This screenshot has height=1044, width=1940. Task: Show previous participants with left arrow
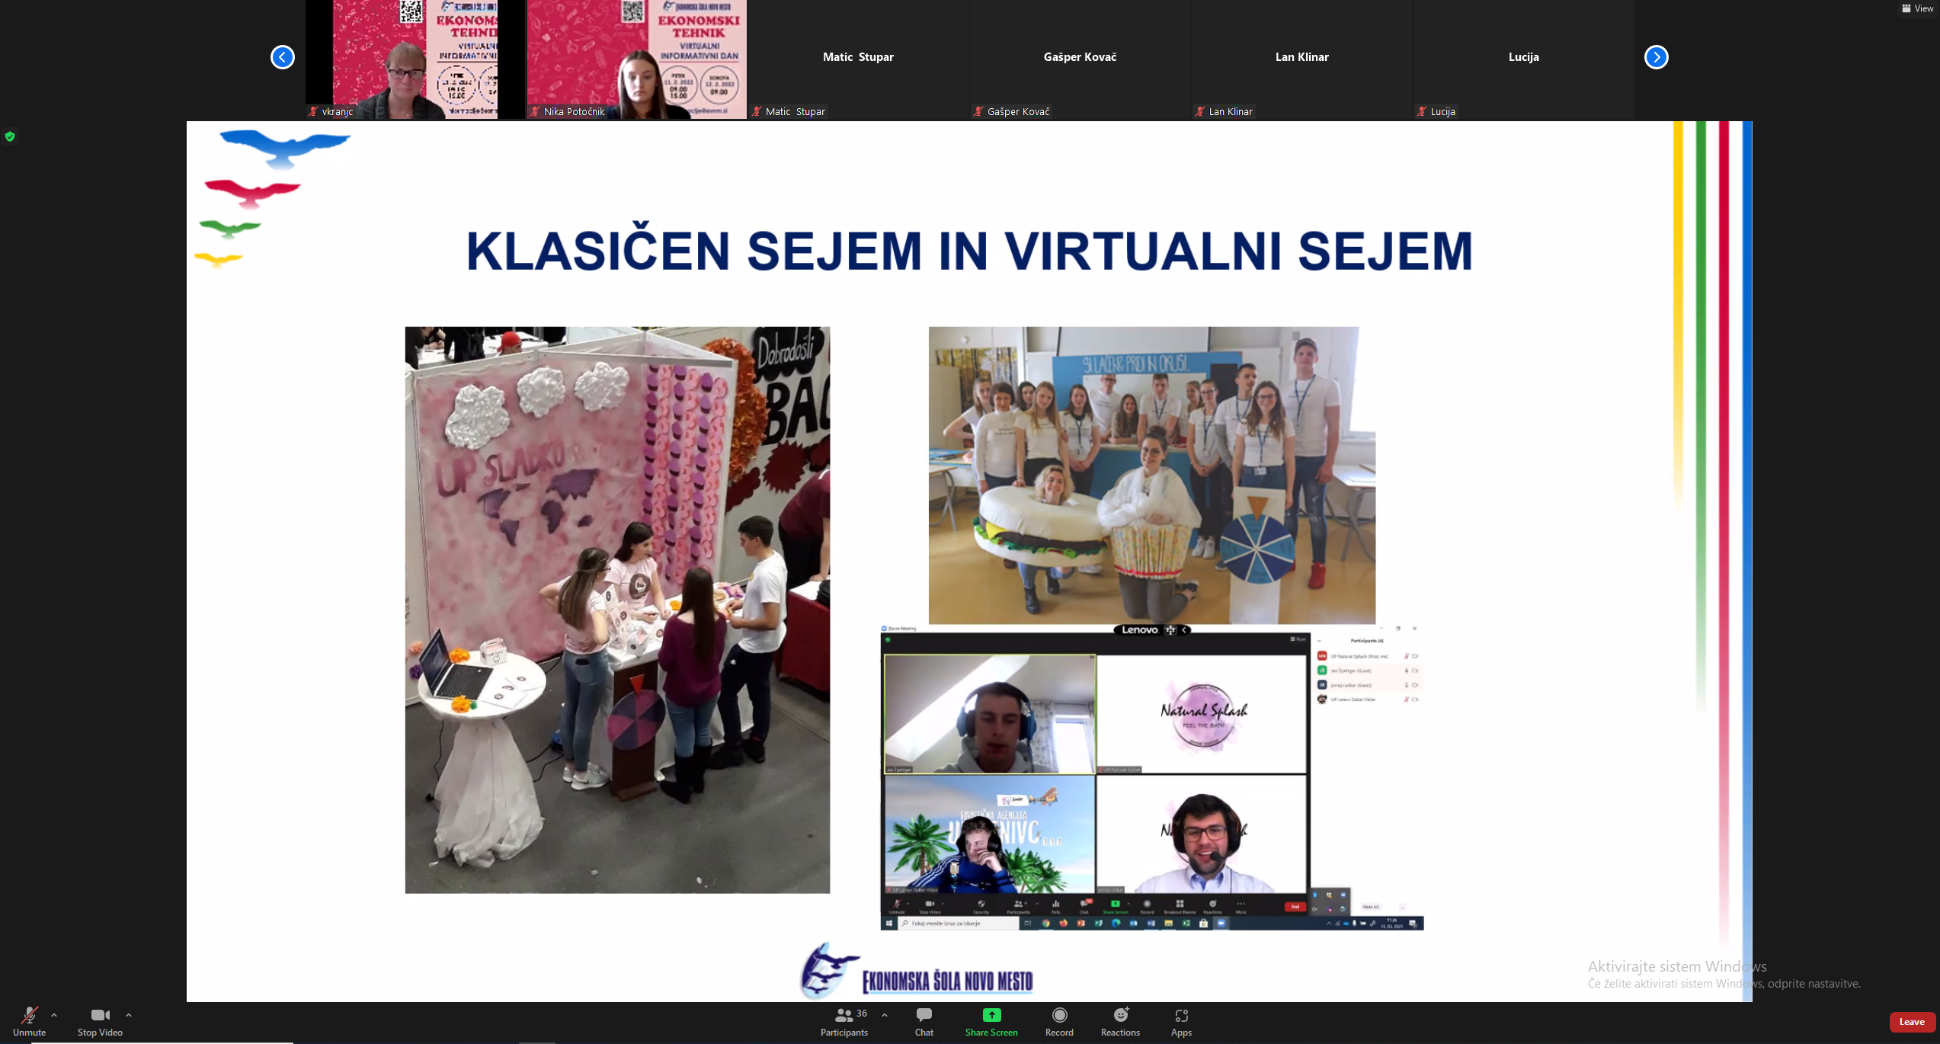pyautogui.click(x=283, y=57)
